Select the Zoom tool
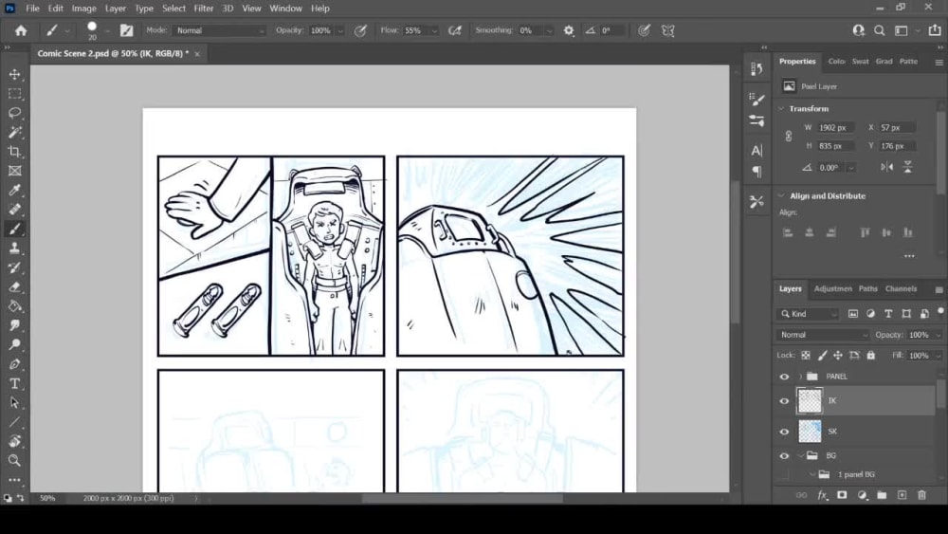The width and height of the screenshot is (948, 534). (14, 461)
